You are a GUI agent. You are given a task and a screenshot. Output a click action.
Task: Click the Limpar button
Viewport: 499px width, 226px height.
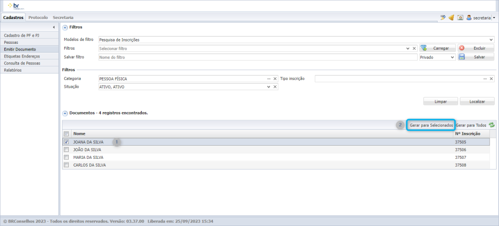(441, 101)
